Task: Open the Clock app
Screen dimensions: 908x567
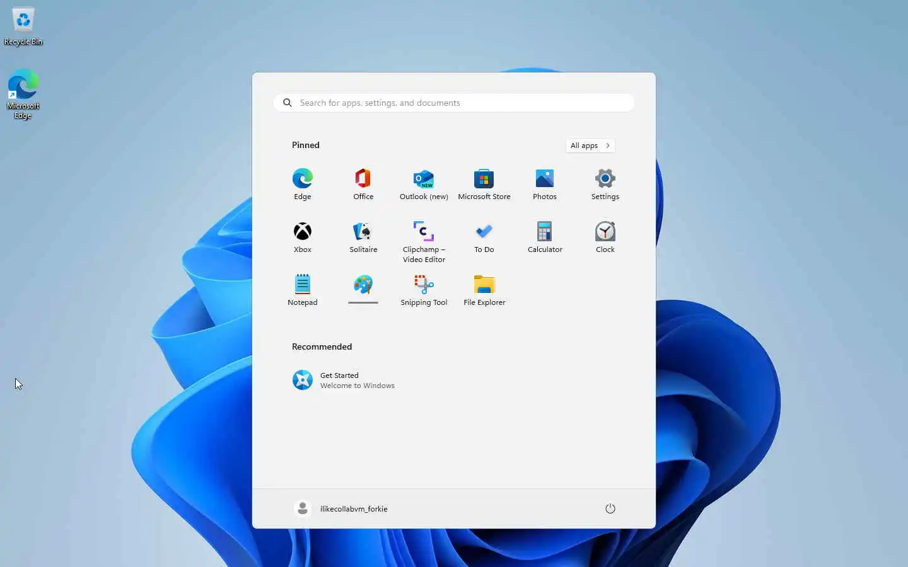Action: (605, 237)
